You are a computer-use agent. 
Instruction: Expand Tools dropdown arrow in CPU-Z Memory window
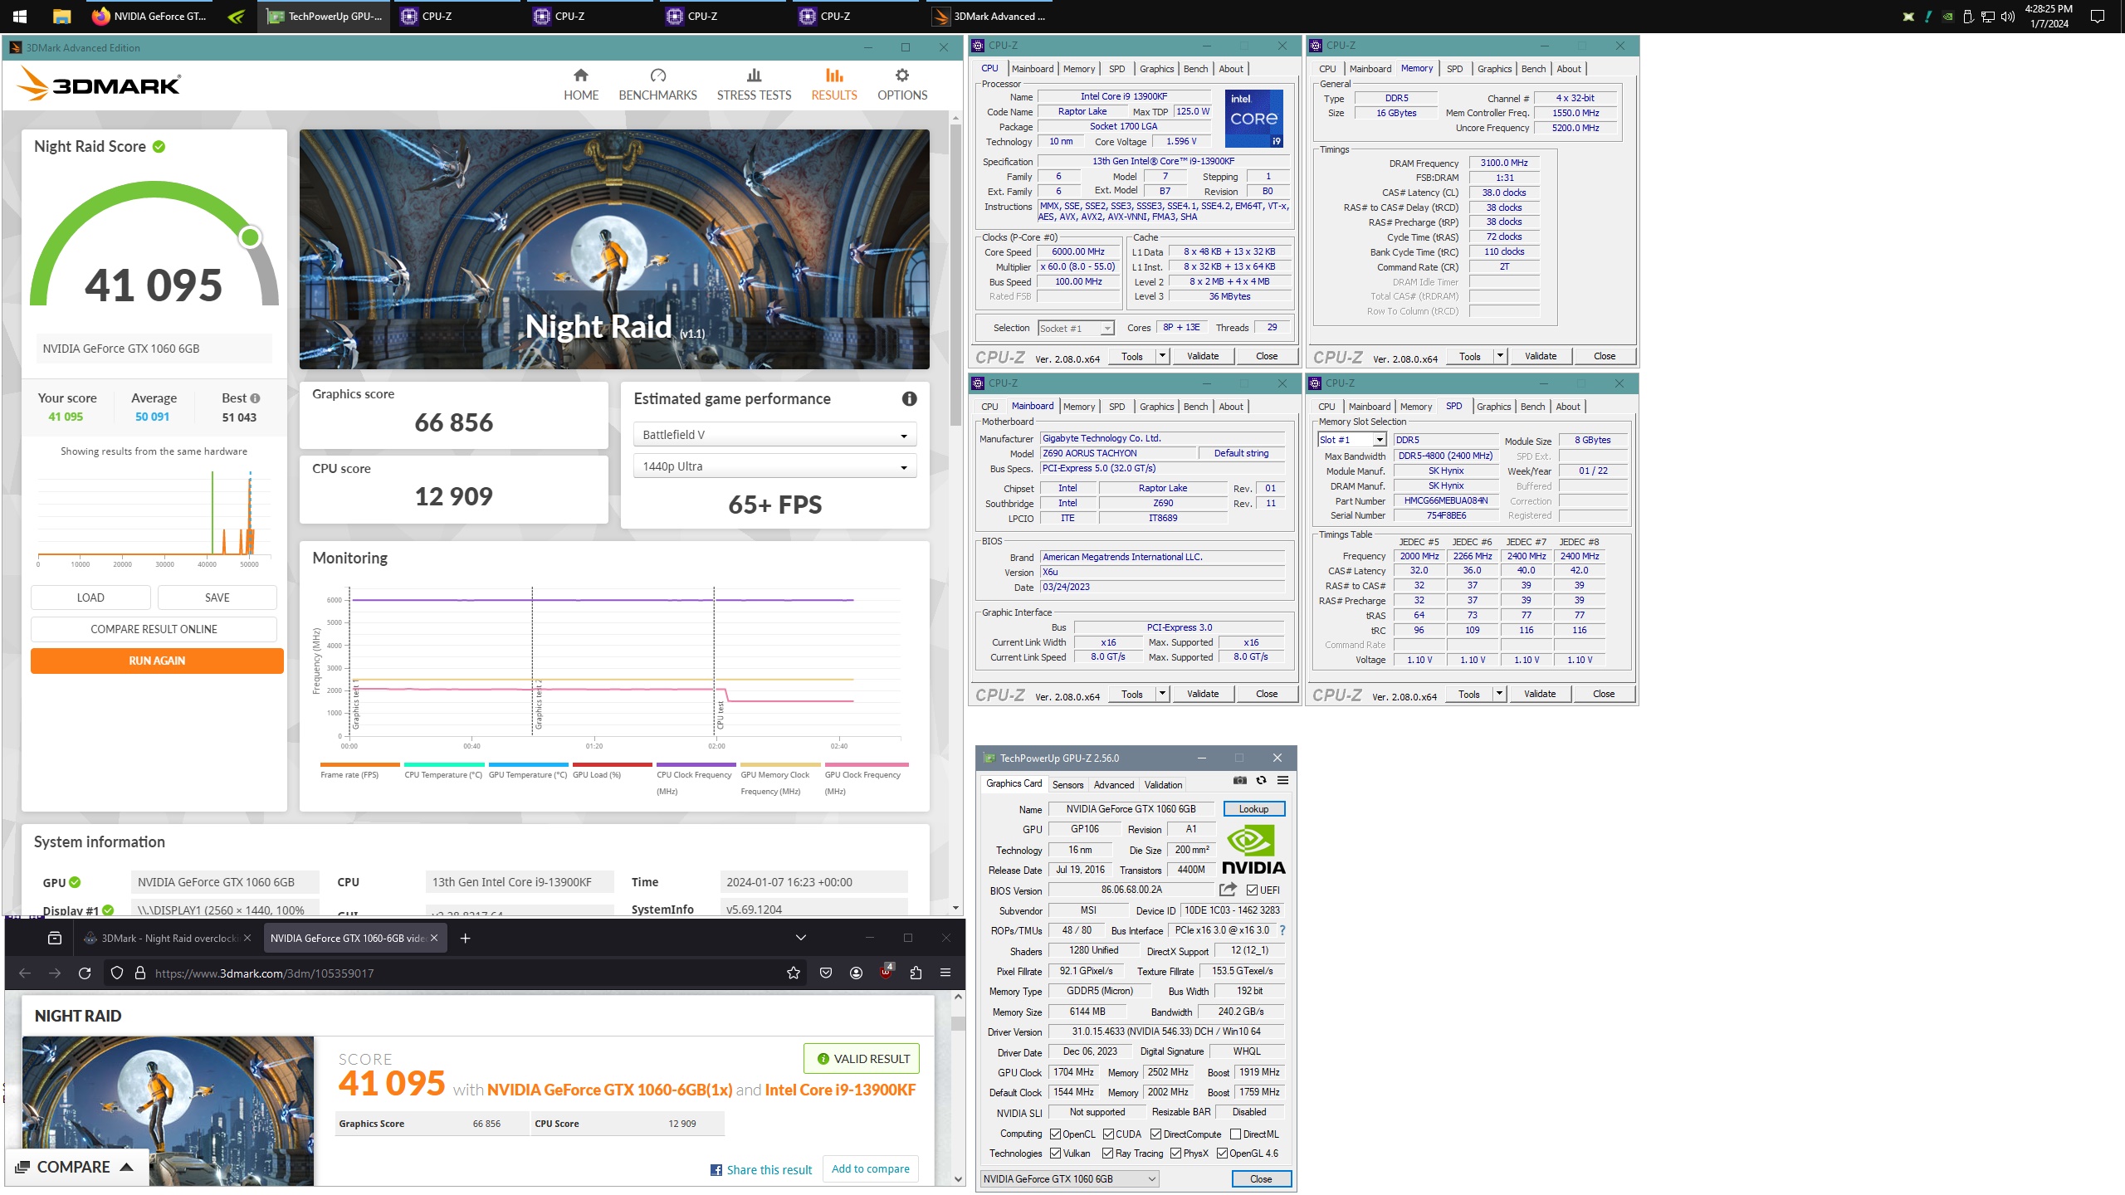point(1500,356)
